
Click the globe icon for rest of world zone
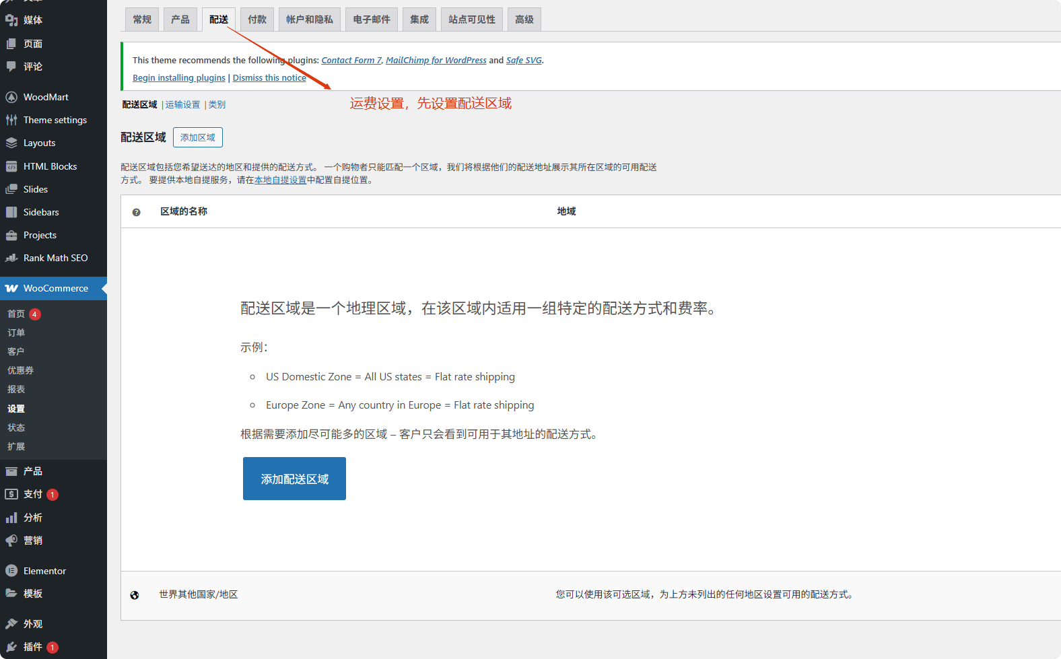[135, 595]
